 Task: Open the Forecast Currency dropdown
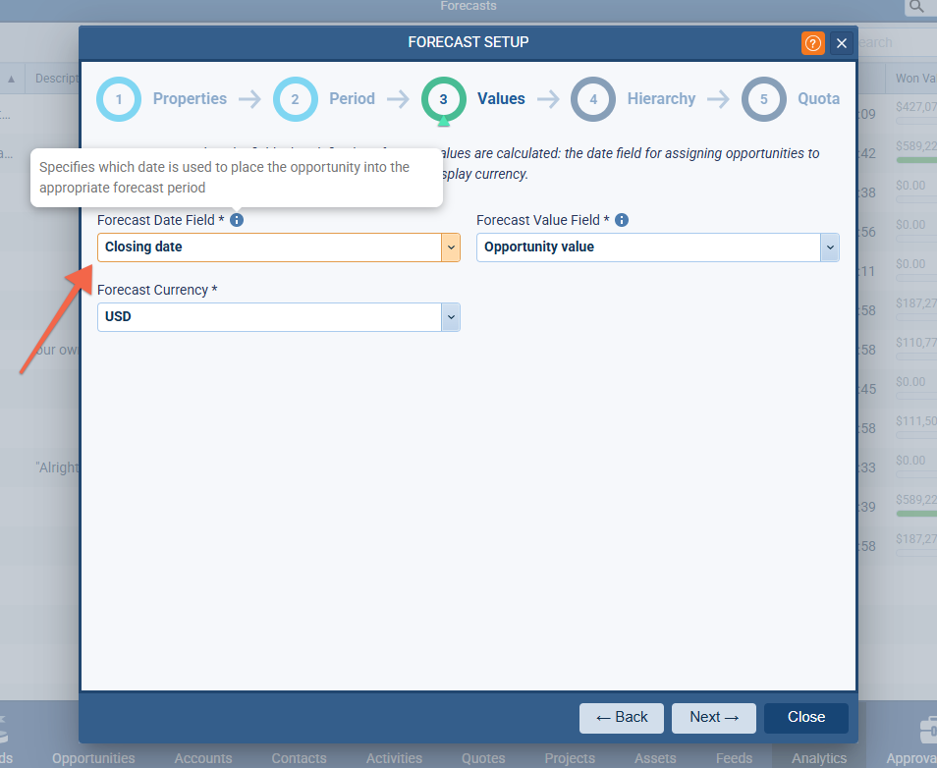tap(451, 317)
